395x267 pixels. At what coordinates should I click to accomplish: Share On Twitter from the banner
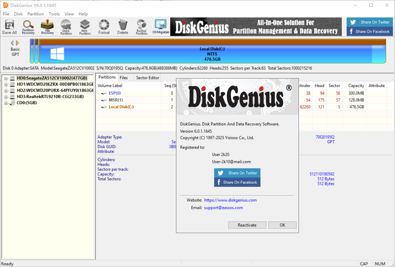coord(370,22)
